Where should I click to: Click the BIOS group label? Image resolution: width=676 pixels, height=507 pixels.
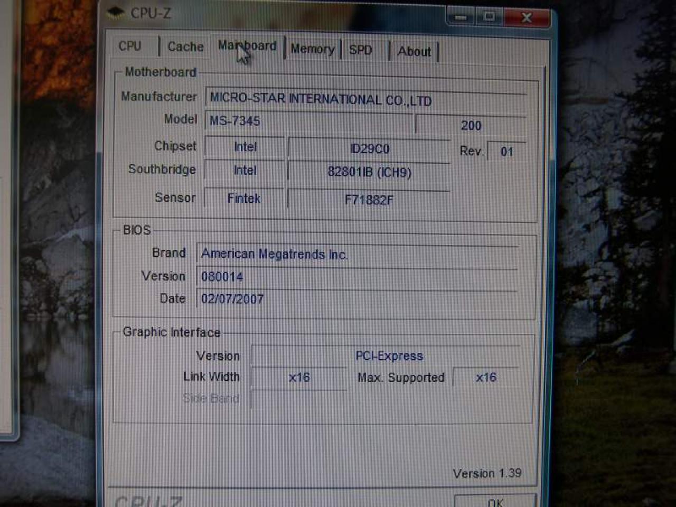click(137, 230)
